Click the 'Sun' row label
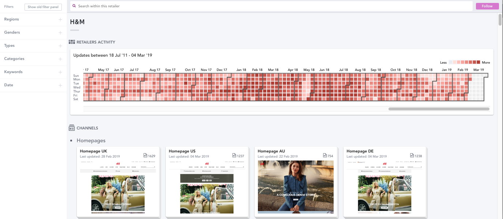The height and width of the screenshot is (219, 503). click(76, 76)
